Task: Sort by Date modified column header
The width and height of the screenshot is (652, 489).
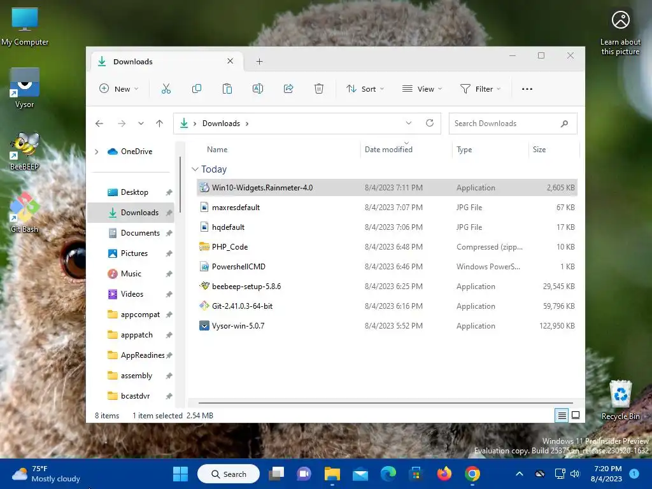Action: click(388, 150)
